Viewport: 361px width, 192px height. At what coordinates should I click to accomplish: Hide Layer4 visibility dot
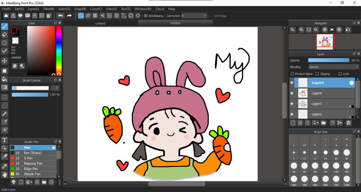point(292,93)
